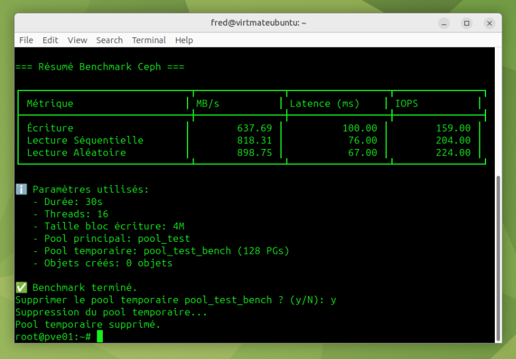Viewport: 516px width, 359px height.
Task: Click the green checkmark beside Benchmark terminé
Action: (21, 287)
